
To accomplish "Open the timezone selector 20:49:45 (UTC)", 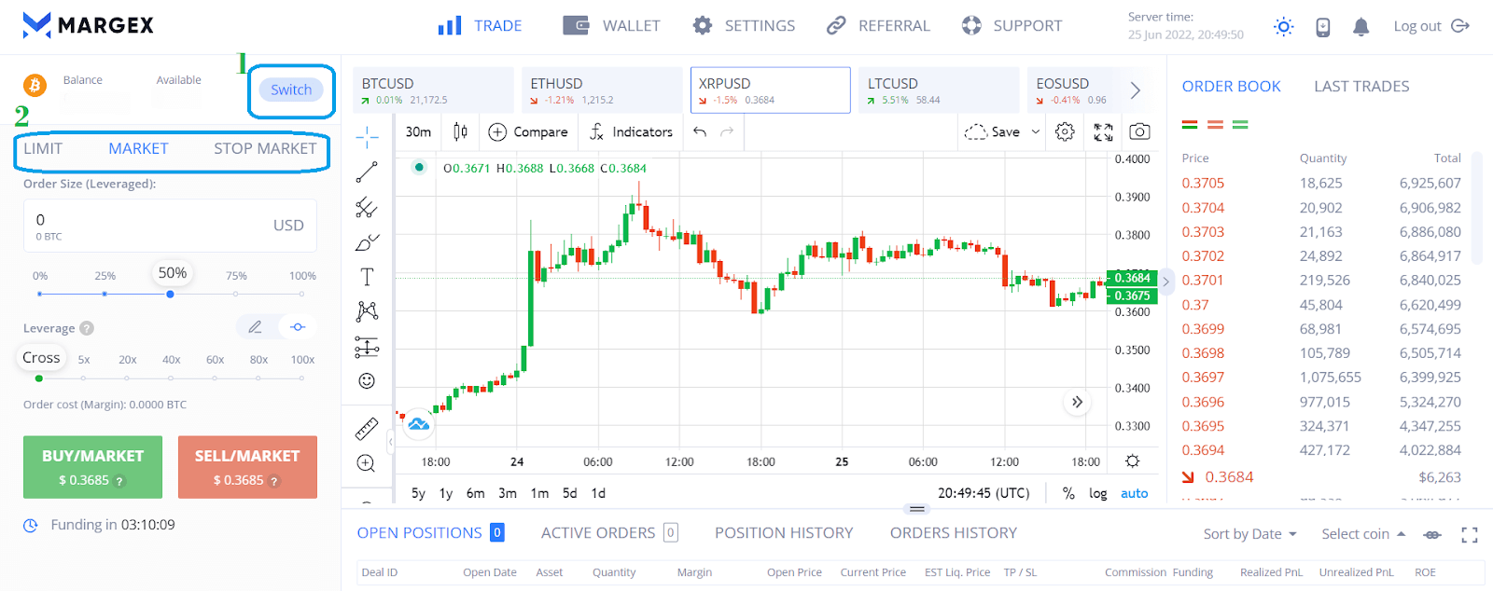I will coord(984,493).
